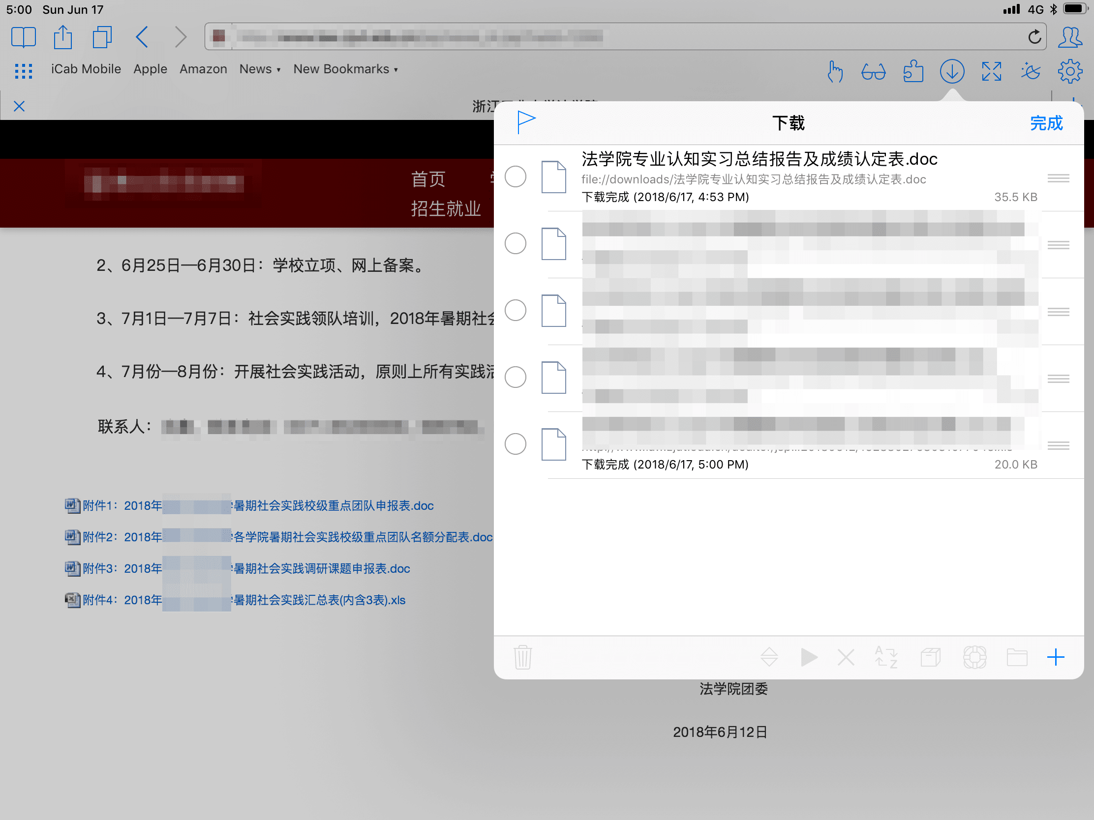The image size is (1094, 820).
Task: Tap the blue flag icon in downloads panel
Action: click(x=526, y=121)
